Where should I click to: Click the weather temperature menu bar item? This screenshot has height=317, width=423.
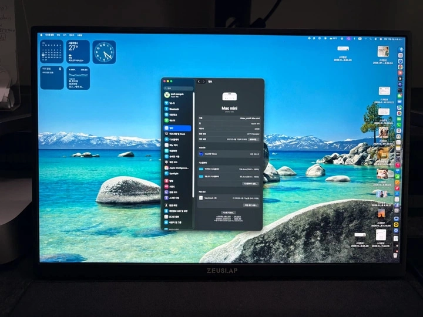(334, 39)
